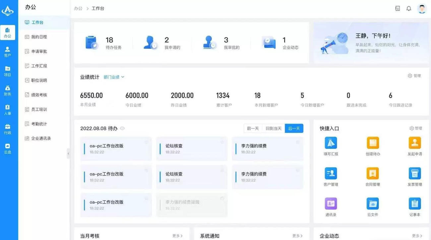Click the 6550.00 本月业绩 value
This screenshot has width=431, height=240.
tap(92, 96)
